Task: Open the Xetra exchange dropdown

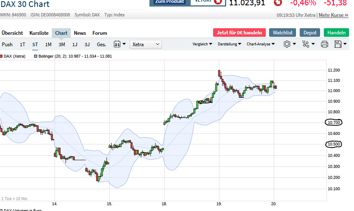Action: pyautogui.click(x=146, y=44)
